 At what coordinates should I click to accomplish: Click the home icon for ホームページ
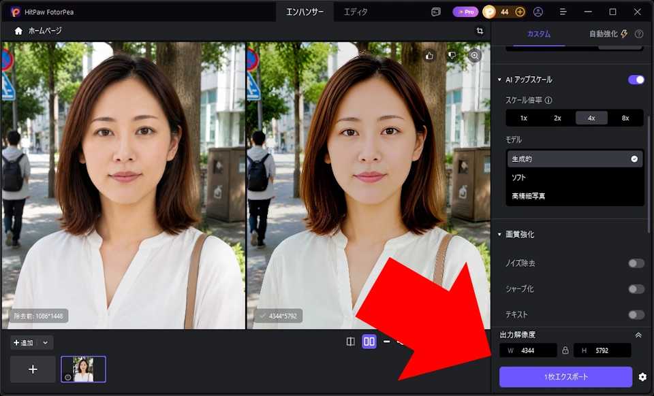coord(18,31)
